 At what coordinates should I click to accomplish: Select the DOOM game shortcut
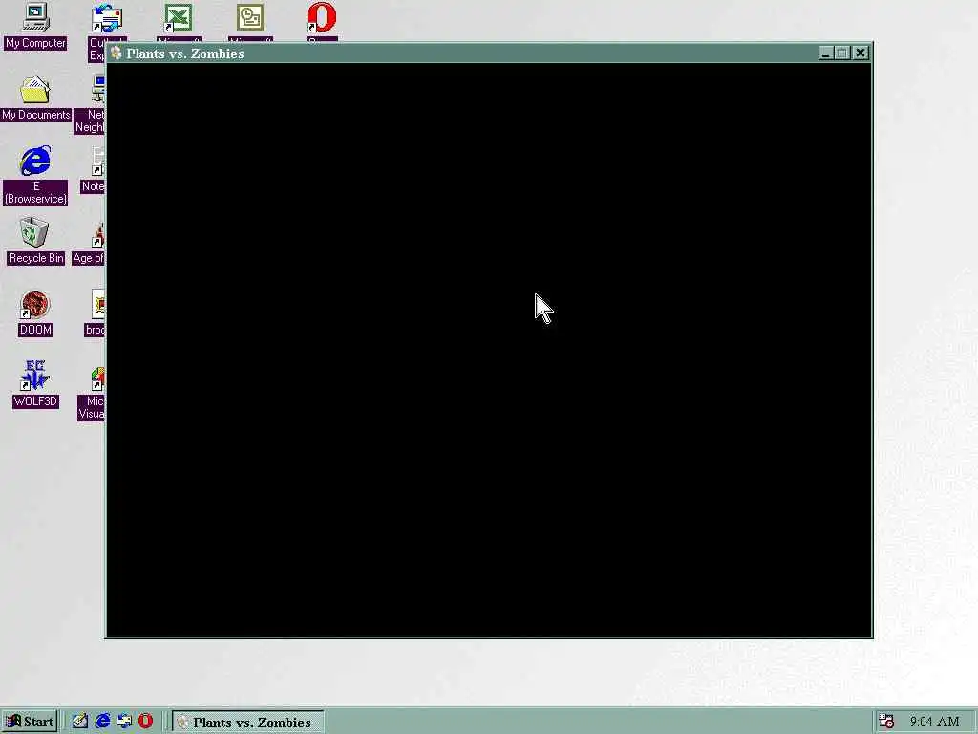coord(35,313)
